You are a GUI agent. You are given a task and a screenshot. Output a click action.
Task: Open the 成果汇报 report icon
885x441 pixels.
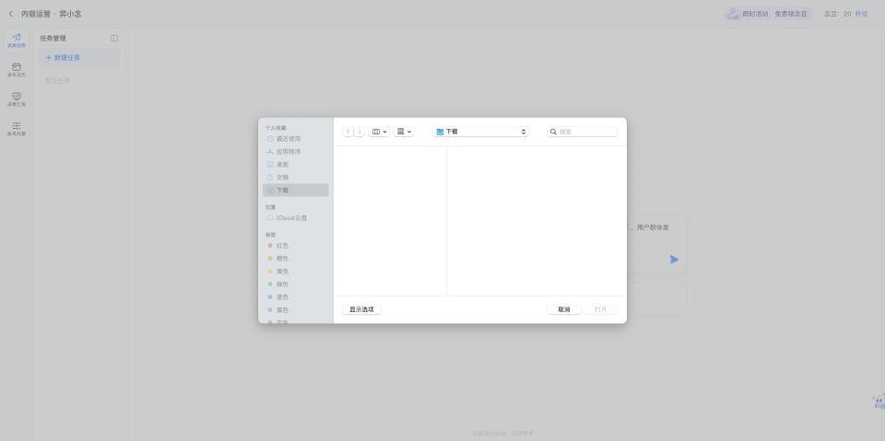pyautogui.click(x=17, y=99)
